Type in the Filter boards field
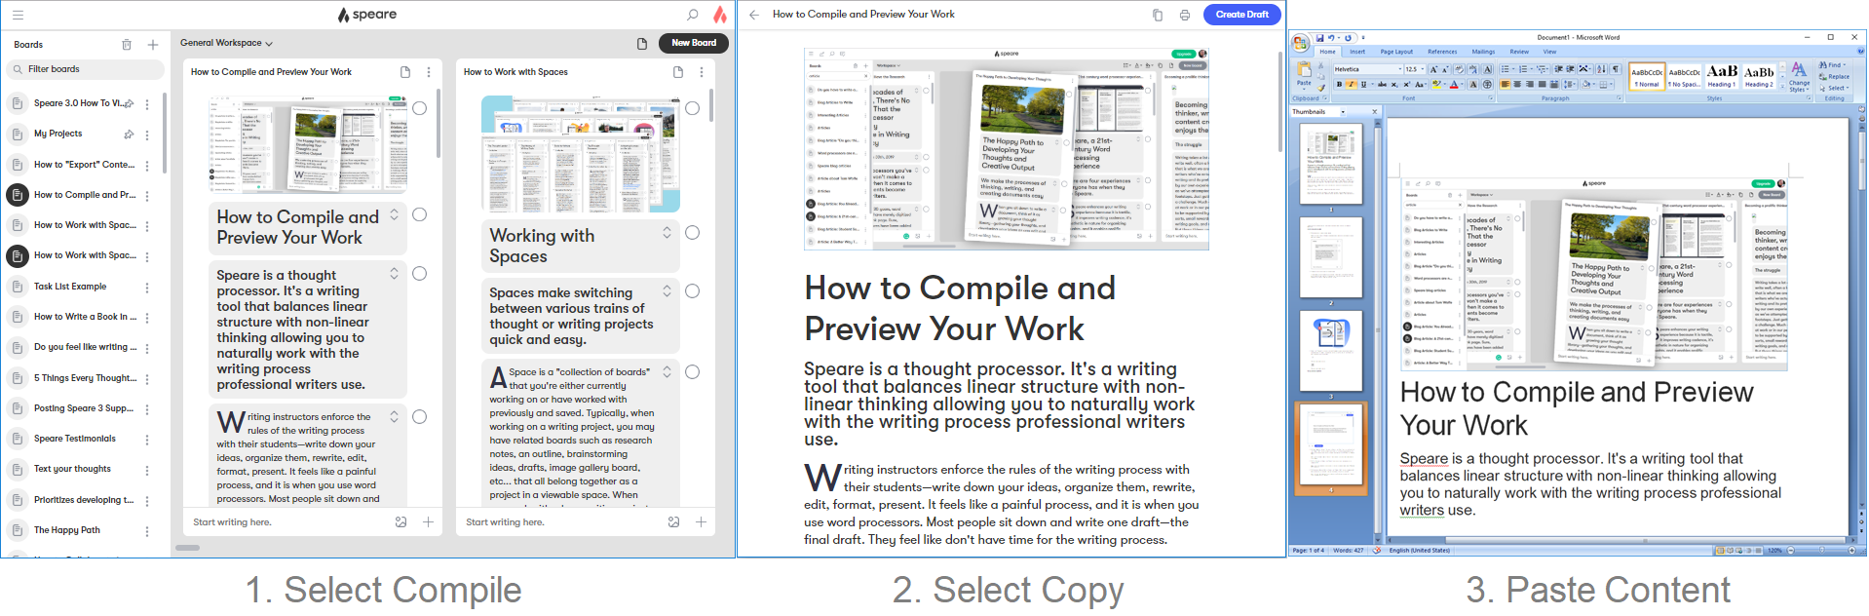1869x616 pixels. click(x=86, y=69)
